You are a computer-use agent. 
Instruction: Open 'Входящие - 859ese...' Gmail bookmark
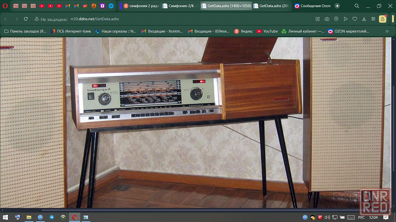tap(209, 31)
